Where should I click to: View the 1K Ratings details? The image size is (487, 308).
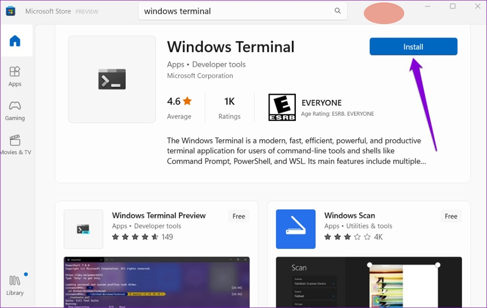pos(229,107)
